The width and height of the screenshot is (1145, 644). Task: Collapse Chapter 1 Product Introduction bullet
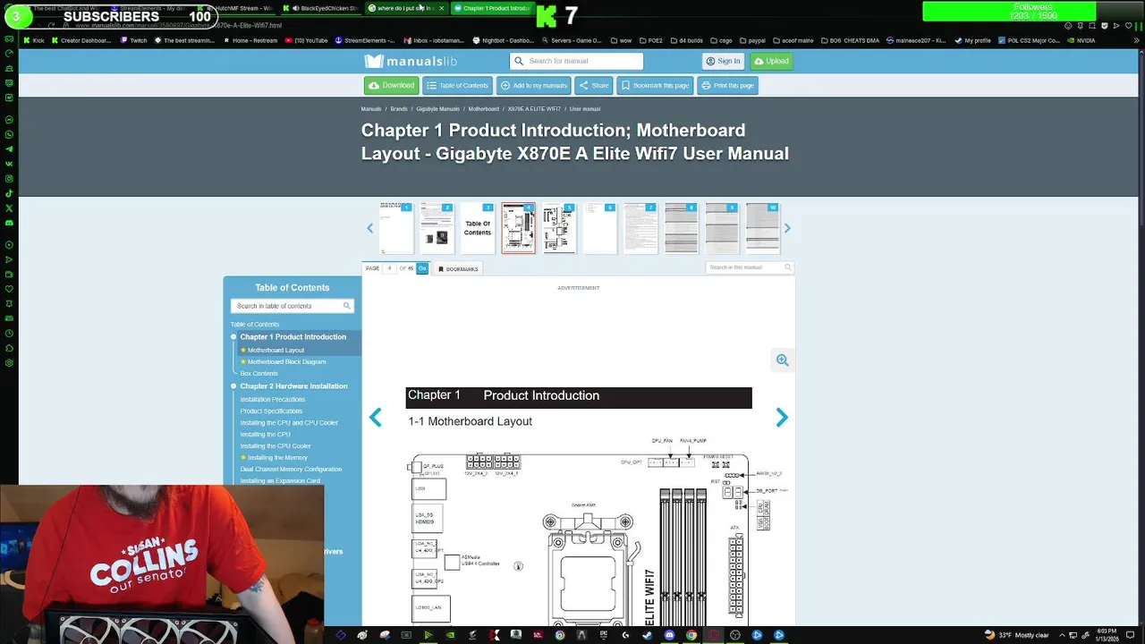pos(233,337)
